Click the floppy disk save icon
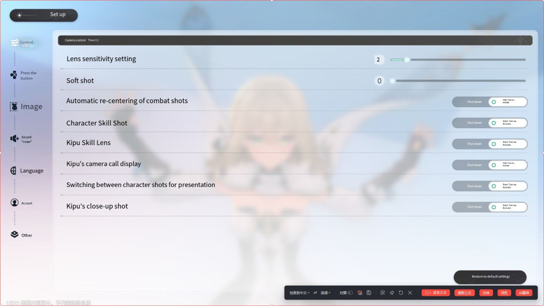 369,293
